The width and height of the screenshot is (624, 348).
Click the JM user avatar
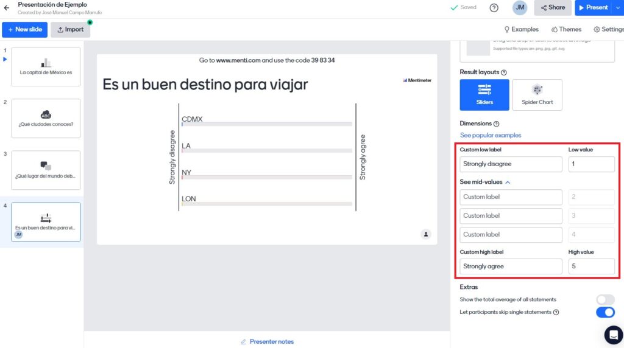(x=520, y=8)
